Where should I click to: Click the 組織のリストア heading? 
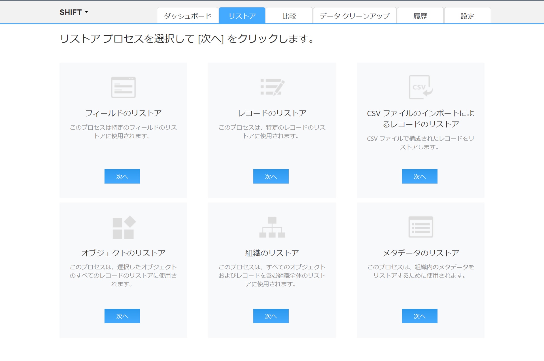point(272,253)
